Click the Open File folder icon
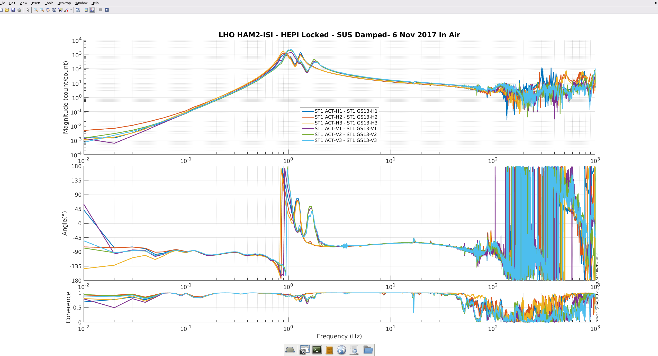Viewport: 658px width, 356px height. coord(7,10)
